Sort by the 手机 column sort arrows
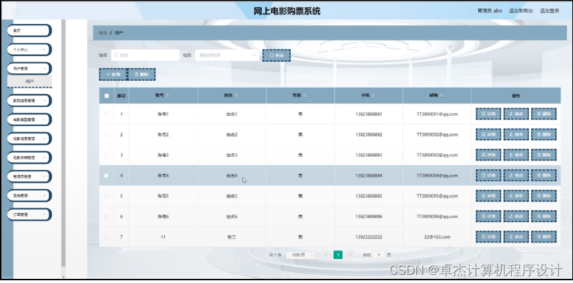 (x=374, y=96)
